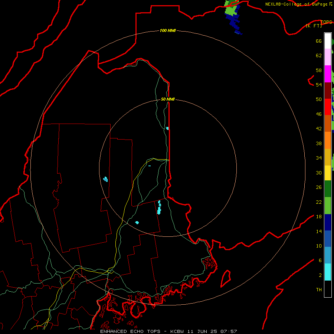This screenshot has width=334, height=334.
Task: Click the 'KCBW' radar site identifier
Action: coord(177,331)
